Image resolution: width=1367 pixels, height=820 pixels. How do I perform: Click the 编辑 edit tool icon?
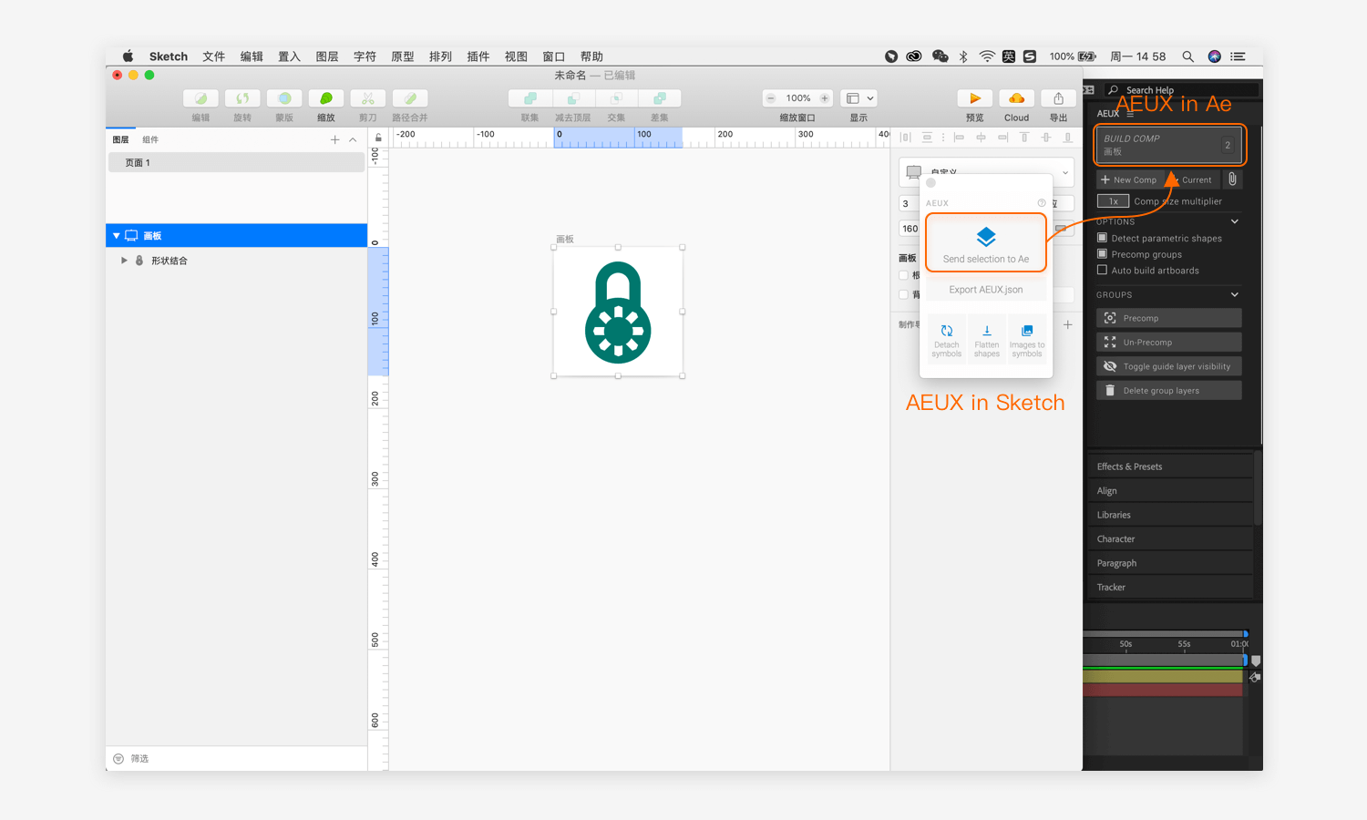200,98
